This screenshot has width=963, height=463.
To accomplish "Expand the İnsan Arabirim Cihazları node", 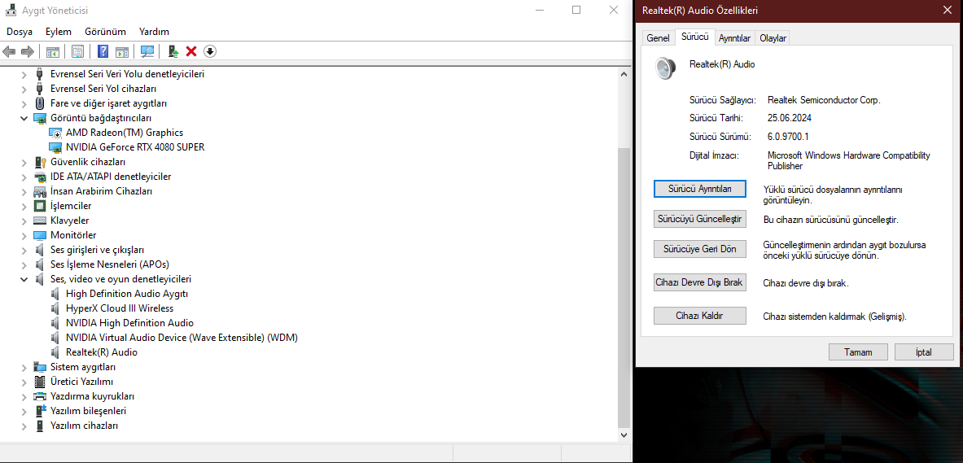I will pyautogui.click(x=24, y=191).
